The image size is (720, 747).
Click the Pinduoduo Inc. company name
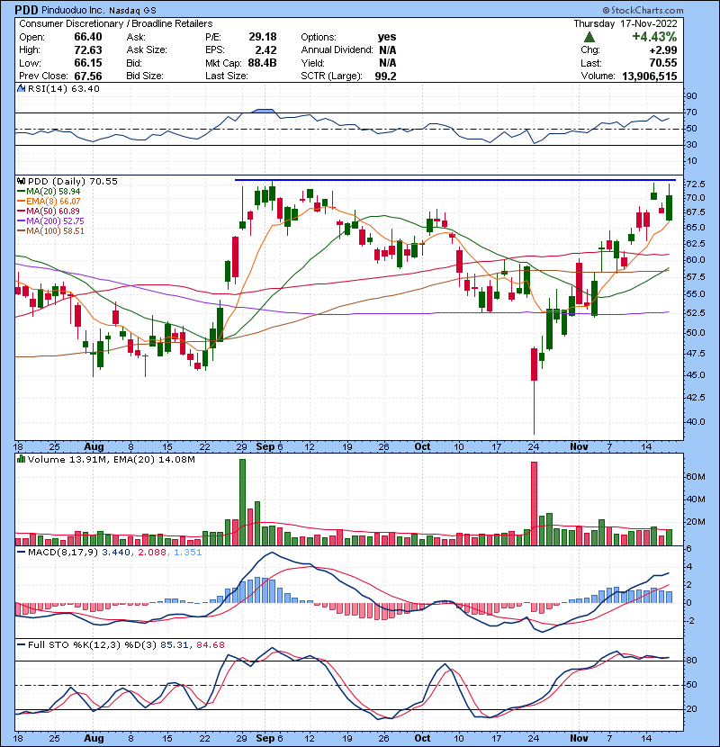pyautogui.click(x=74, y=10)
